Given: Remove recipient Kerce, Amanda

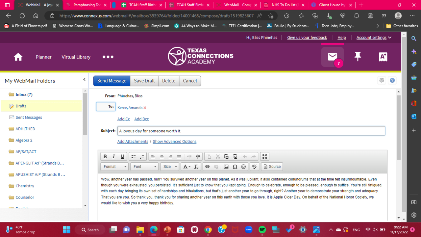Looking at the screenshot, I should pos(145,108).
